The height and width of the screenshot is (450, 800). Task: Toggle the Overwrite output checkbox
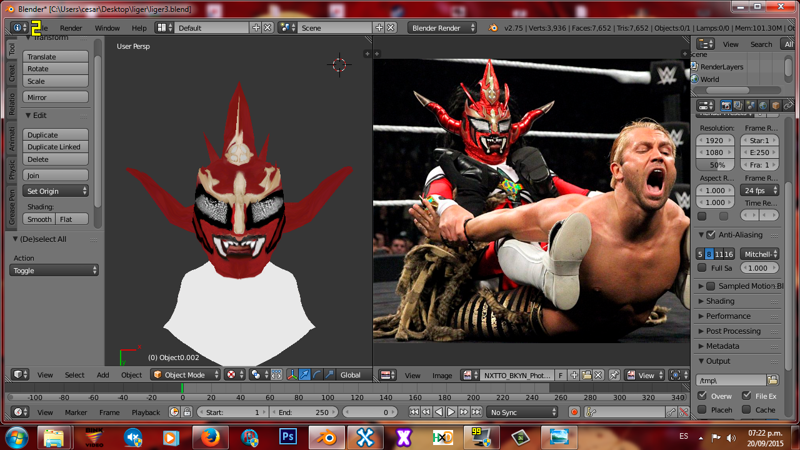point(702,396)
